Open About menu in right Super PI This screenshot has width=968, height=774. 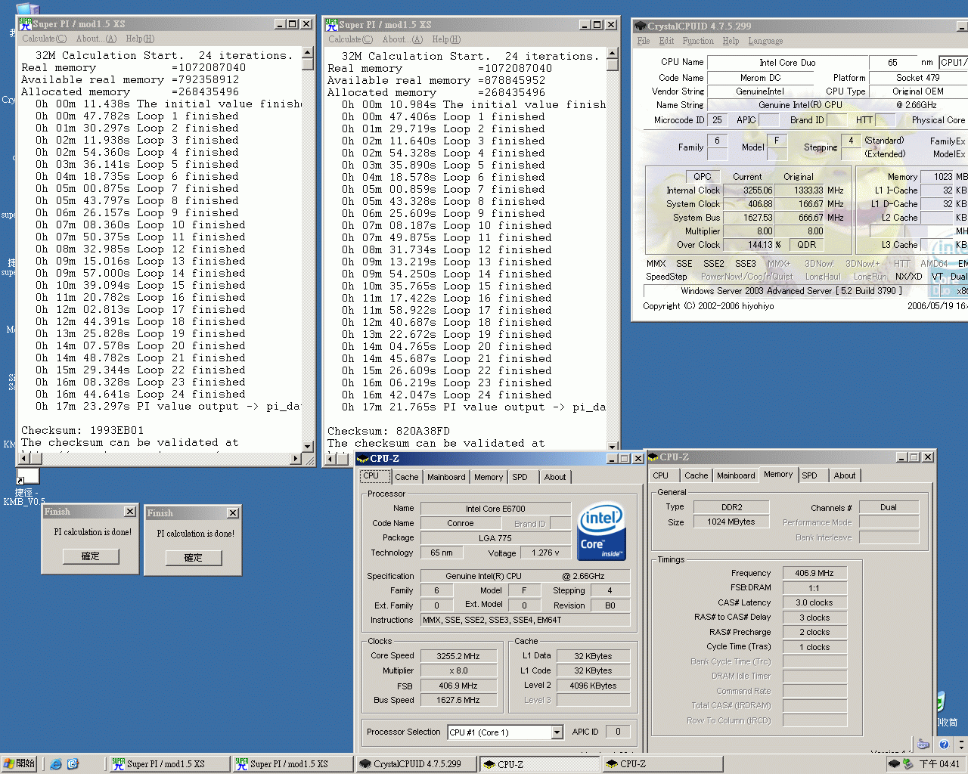click(403, 39)
